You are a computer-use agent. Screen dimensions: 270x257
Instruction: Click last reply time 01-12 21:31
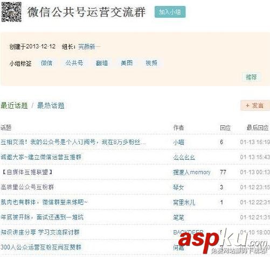[255, 217]
